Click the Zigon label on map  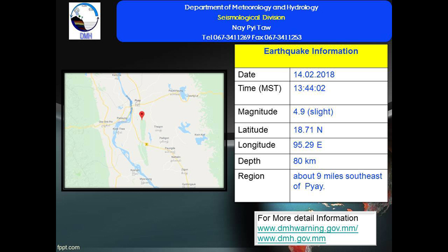point(185,170)
